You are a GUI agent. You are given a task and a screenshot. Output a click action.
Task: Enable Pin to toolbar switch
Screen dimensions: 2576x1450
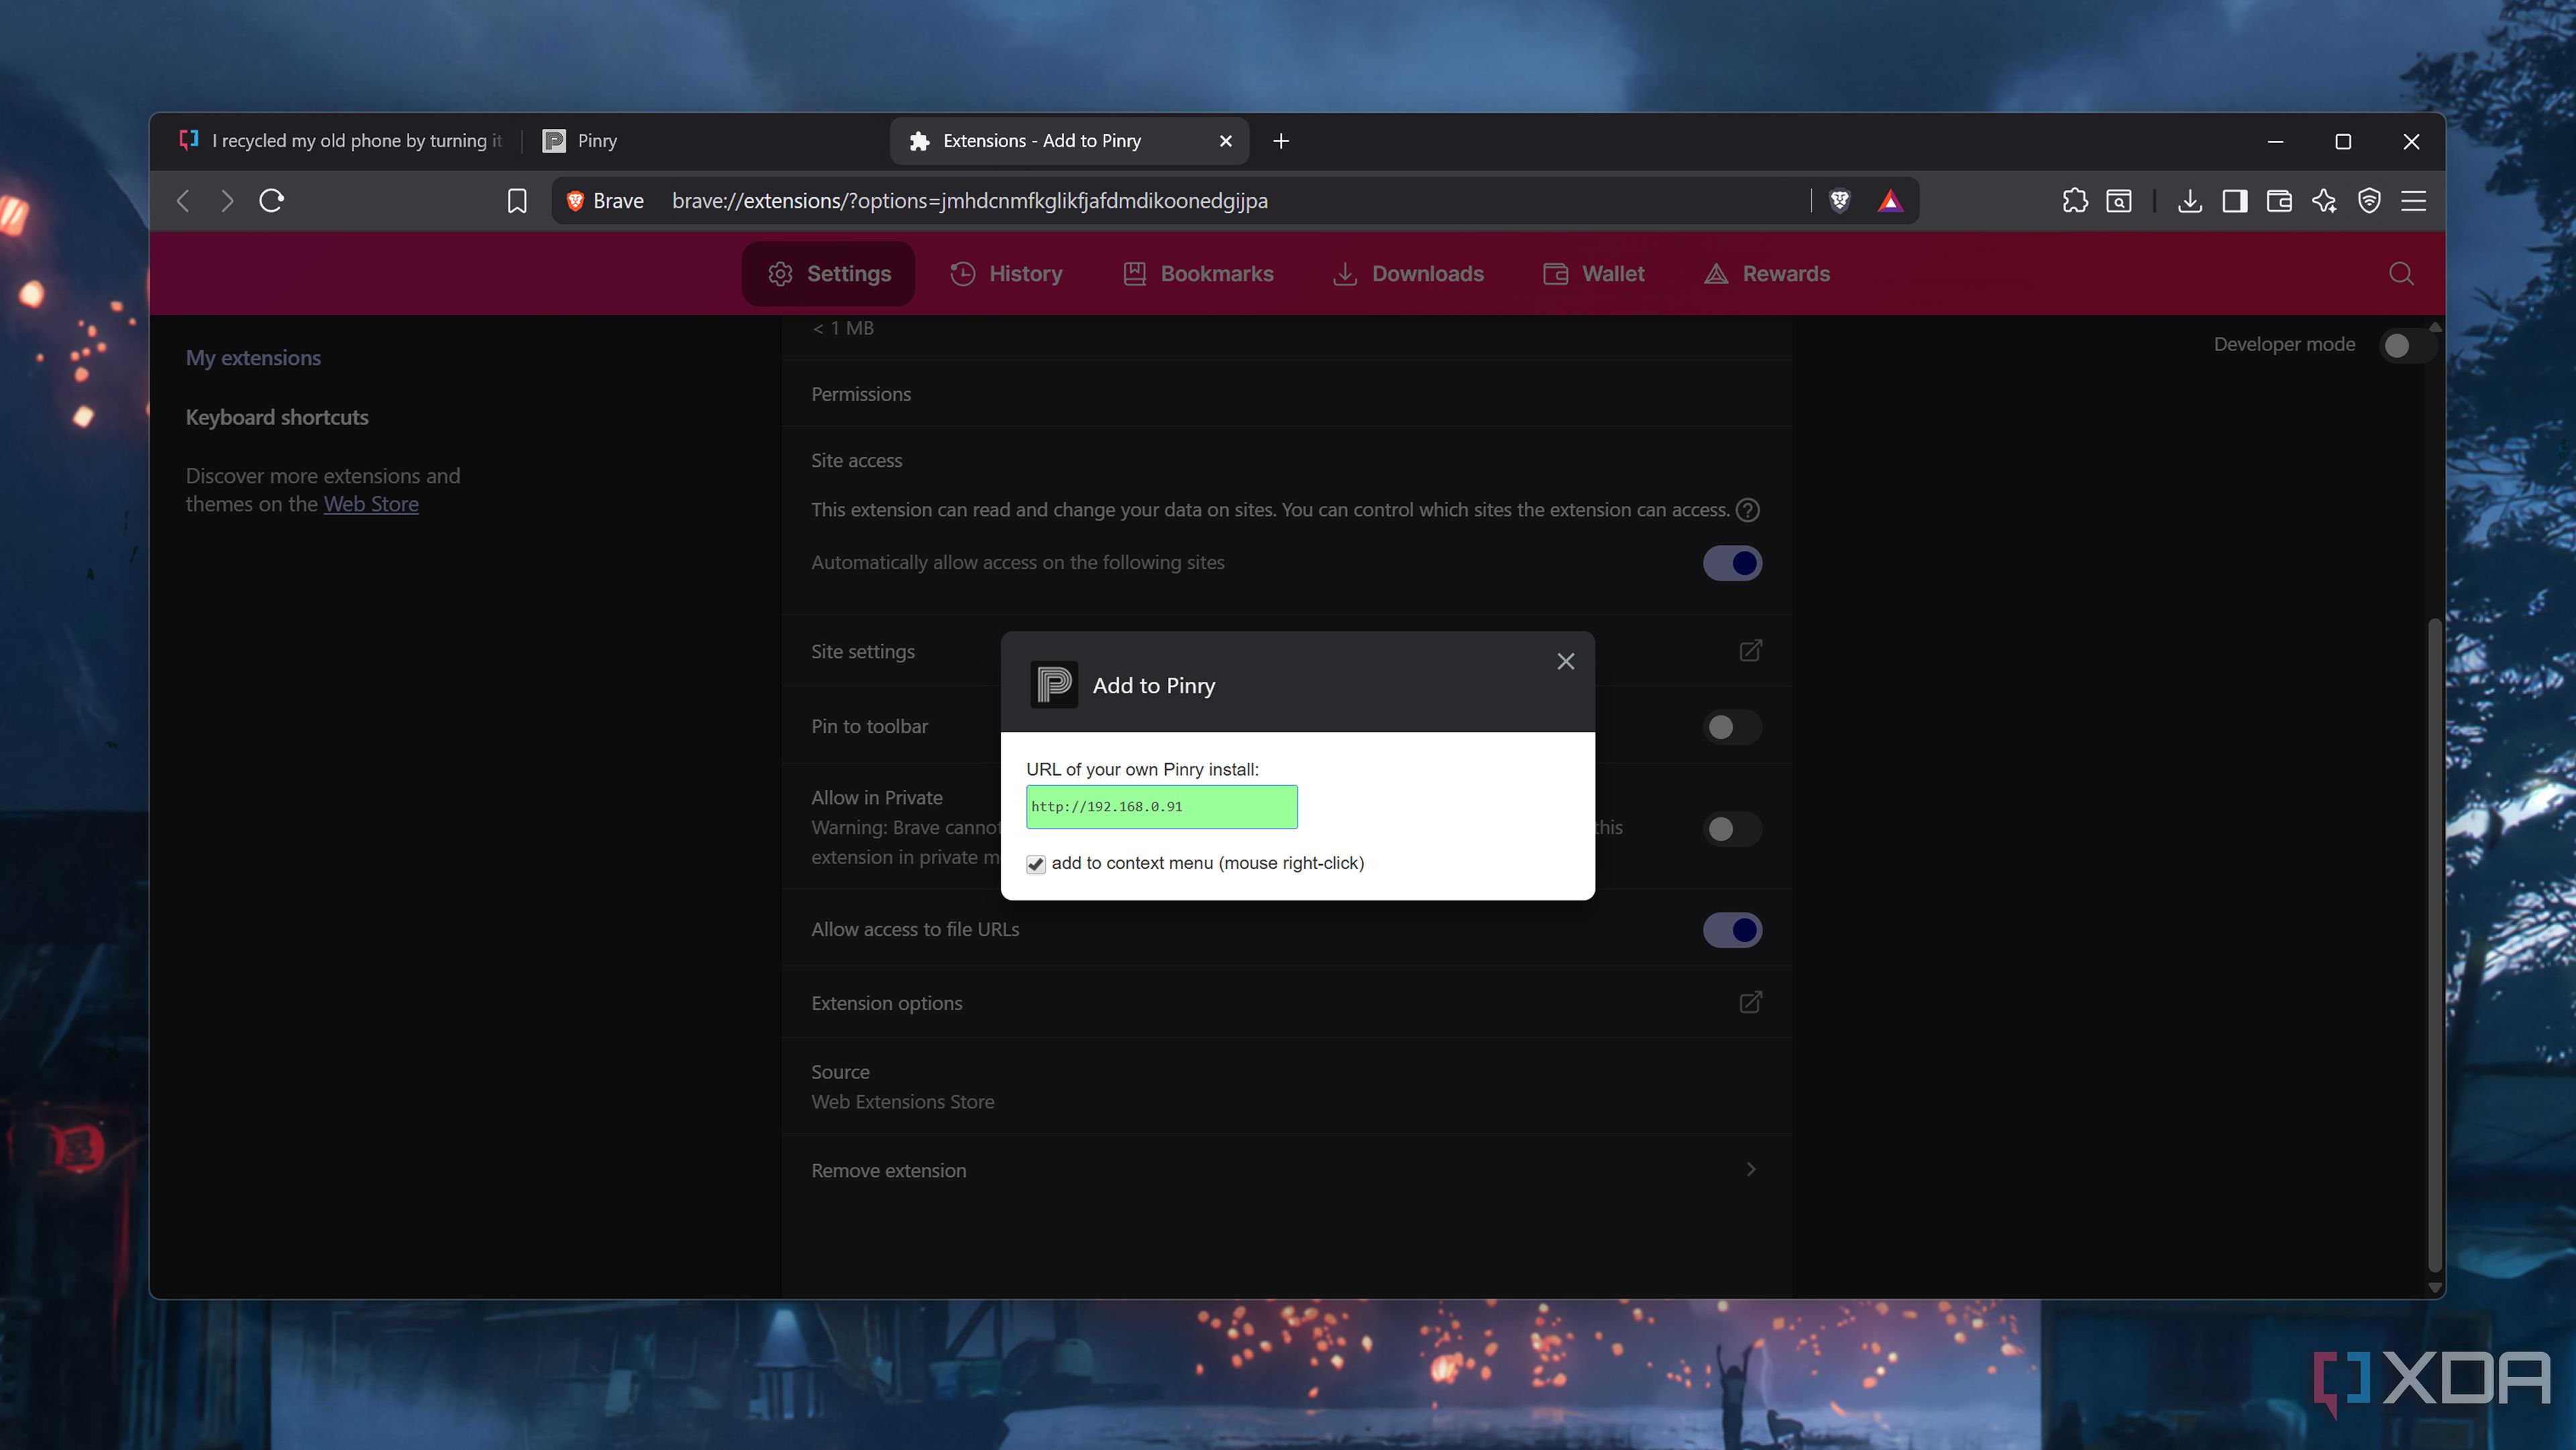[1732, 727]
